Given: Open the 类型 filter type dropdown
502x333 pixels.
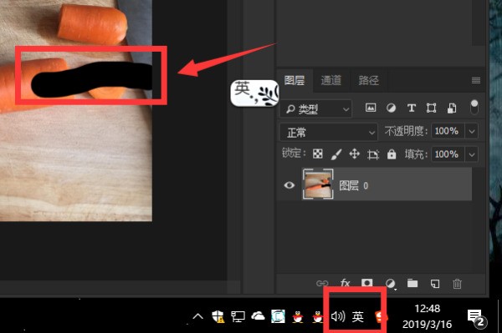Looking at the screenshot, I should click(x=315, y=108).
